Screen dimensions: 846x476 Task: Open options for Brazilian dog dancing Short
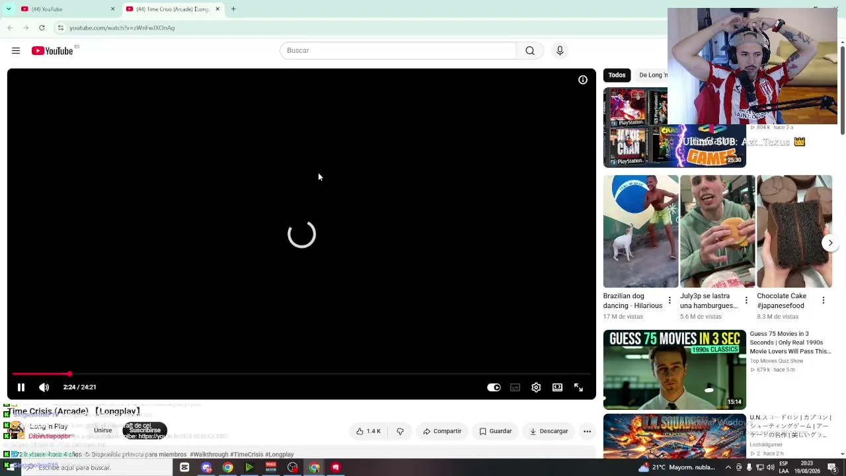670,301
